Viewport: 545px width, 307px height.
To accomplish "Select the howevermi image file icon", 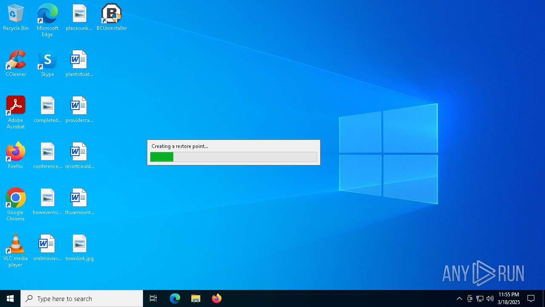I will click(47, 202).
